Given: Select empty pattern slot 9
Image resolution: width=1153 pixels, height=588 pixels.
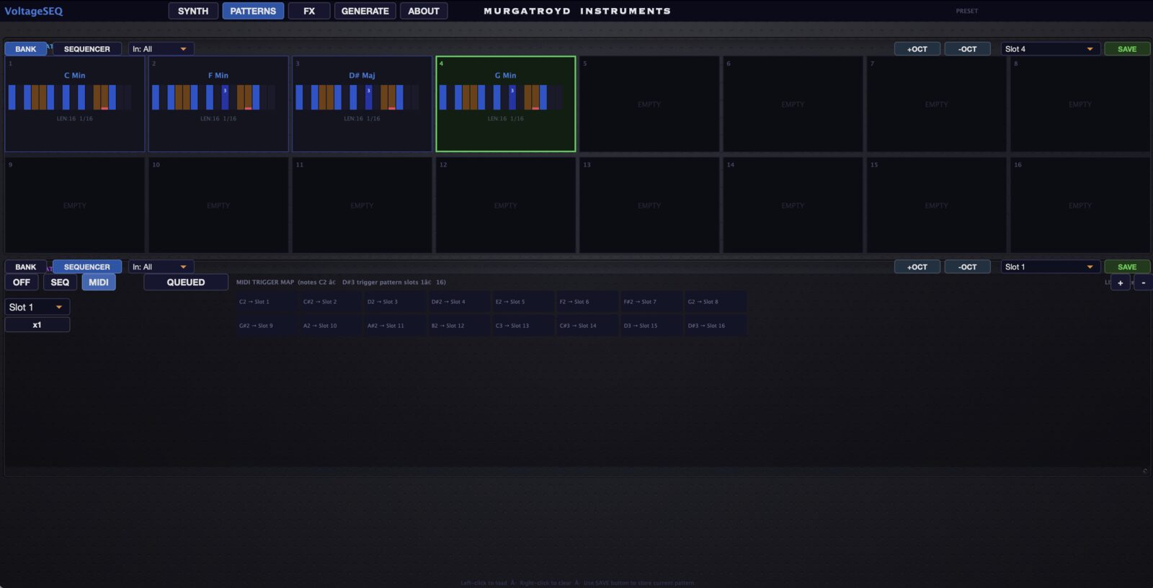Looking at the screenshot, I should 75,205.
